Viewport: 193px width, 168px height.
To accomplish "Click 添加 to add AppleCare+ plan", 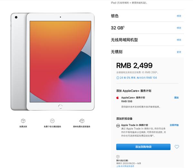I will [176, 98].
